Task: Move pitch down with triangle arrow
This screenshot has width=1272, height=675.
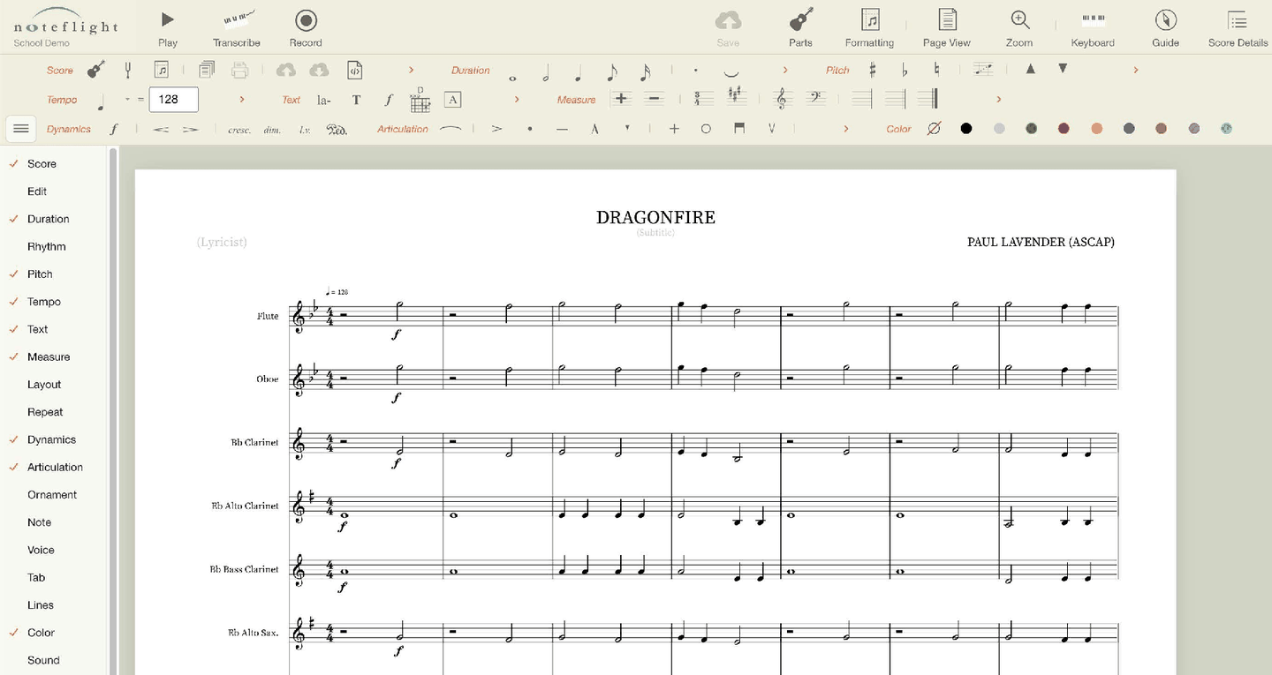Action: tap(1063, 69)
